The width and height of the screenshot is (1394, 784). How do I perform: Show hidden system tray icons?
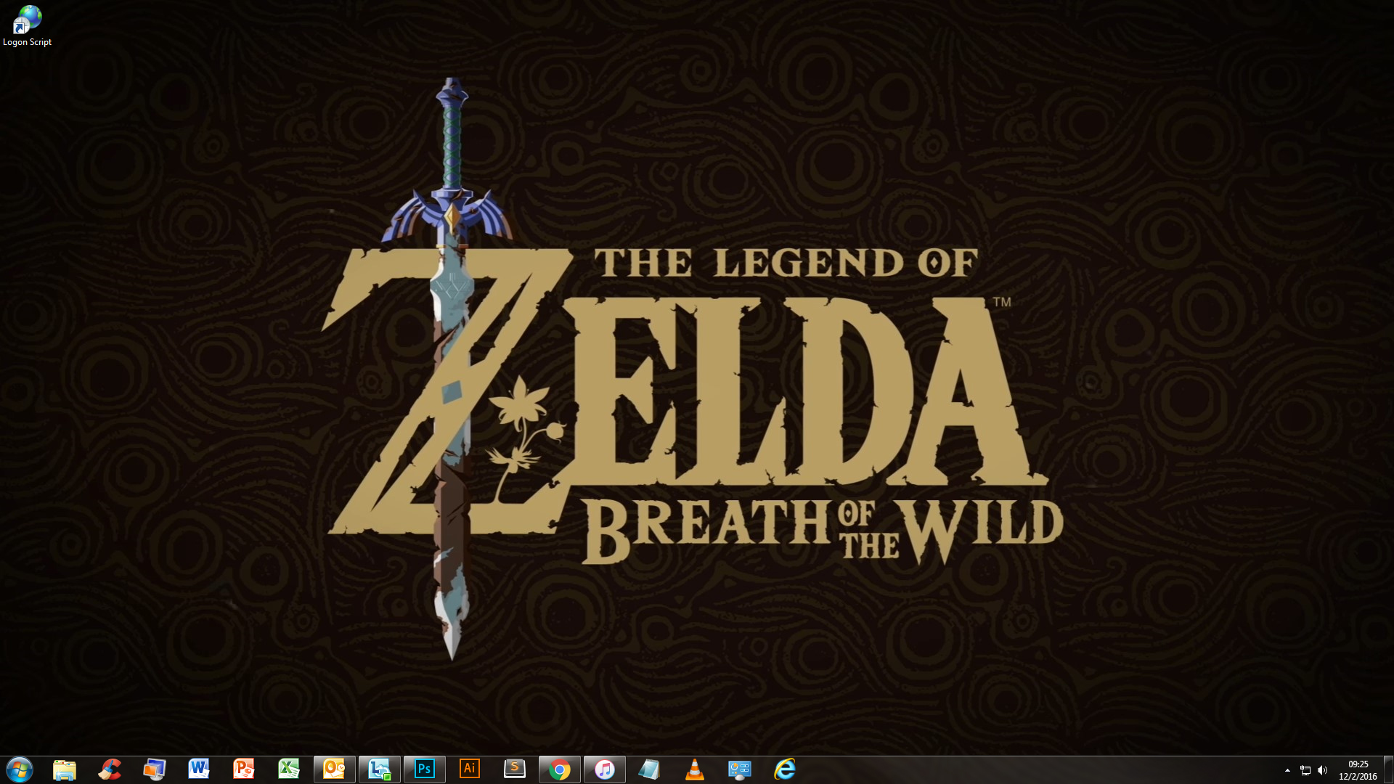point(1287,770)
